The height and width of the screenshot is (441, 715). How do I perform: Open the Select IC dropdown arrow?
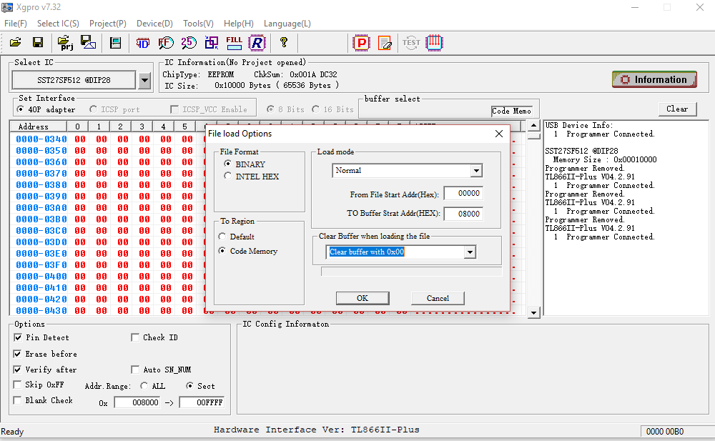click(x=144, y=81)
